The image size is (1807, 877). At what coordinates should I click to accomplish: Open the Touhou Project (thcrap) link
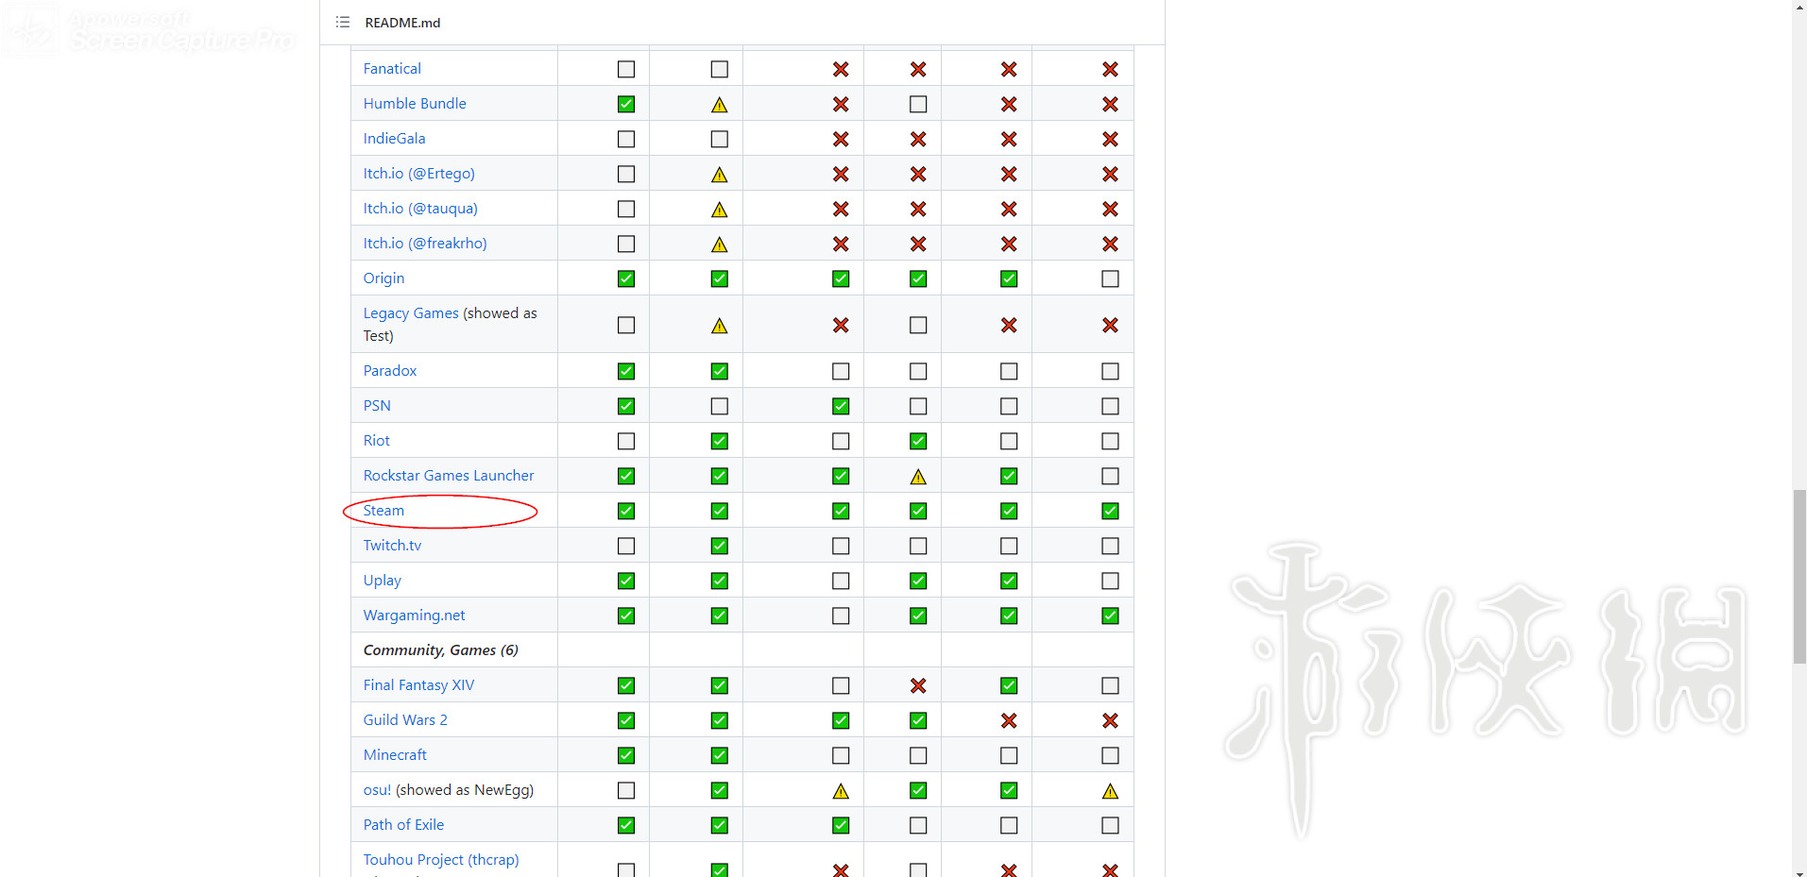coord(441,860)
